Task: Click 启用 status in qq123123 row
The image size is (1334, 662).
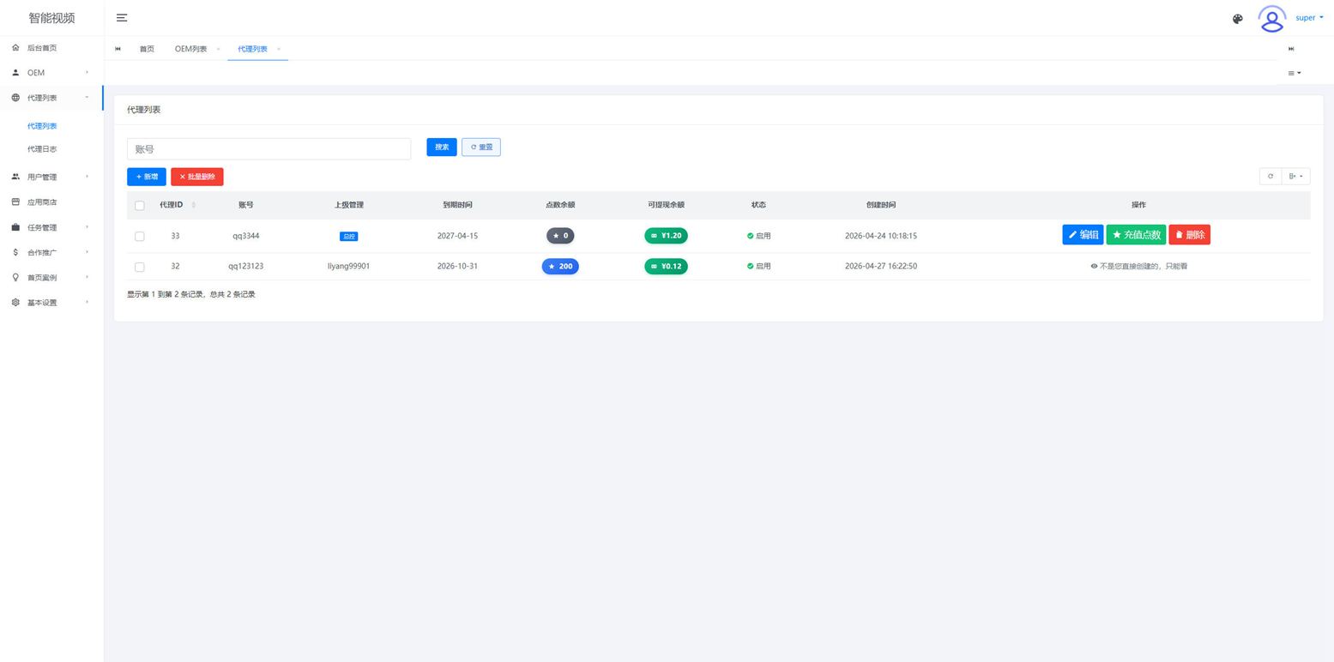Action: click(758, 267)
